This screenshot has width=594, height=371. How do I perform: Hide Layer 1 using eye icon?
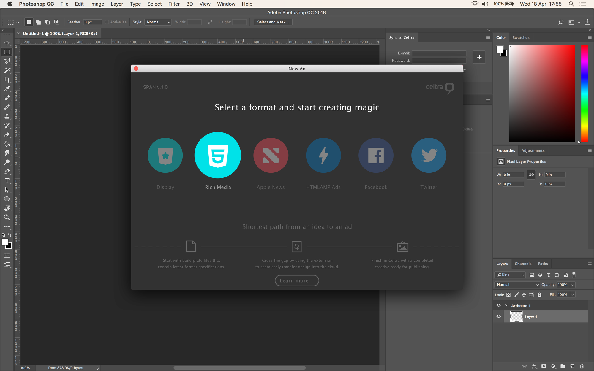tap(499, 316)
